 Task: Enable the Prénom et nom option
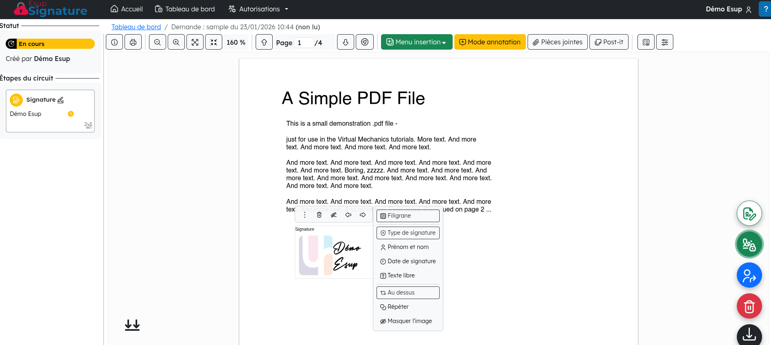point(408,247)
